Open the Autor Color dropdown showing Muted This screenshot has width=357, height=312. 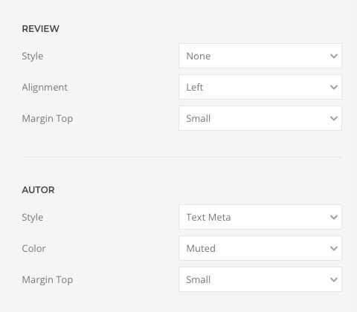(260, 248)
